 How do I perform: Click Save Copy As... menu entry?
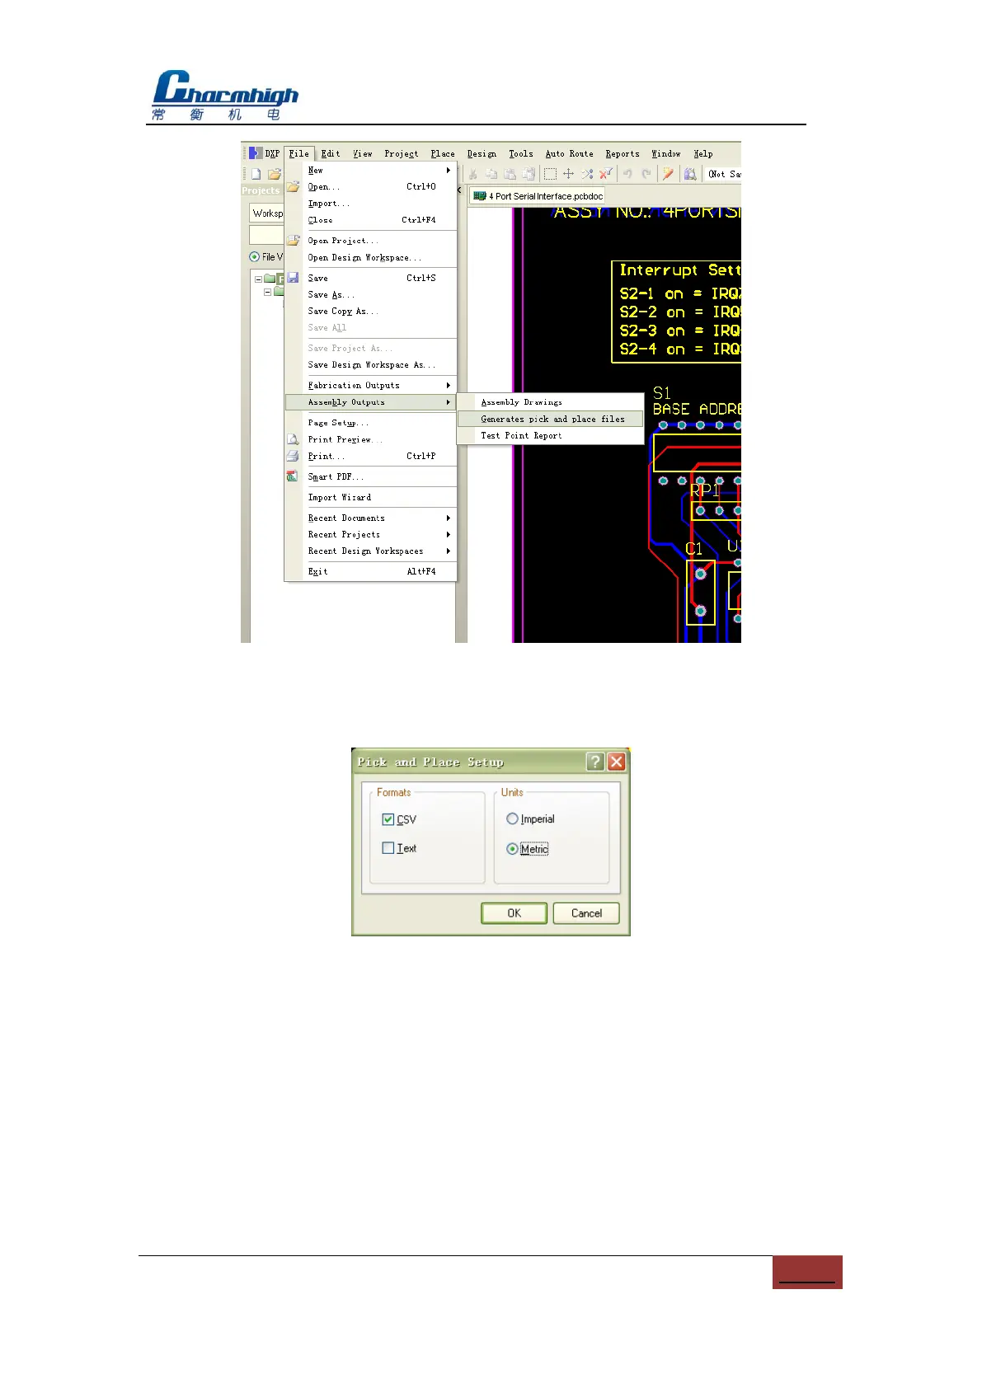point(370,312)
